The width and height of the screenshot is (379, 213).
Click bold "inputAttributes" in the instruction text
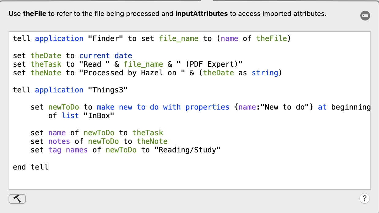pyautogui.click(x=201, y=14)
